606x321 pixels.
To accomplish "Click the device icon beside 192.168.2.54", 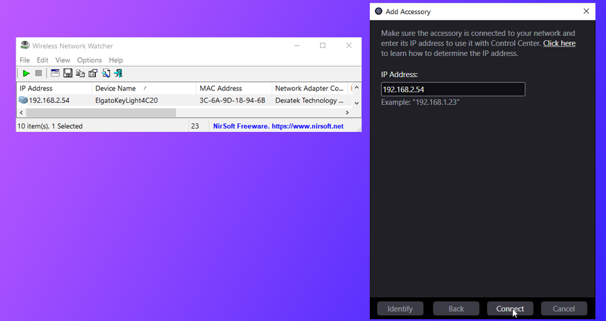I will 23,100.
